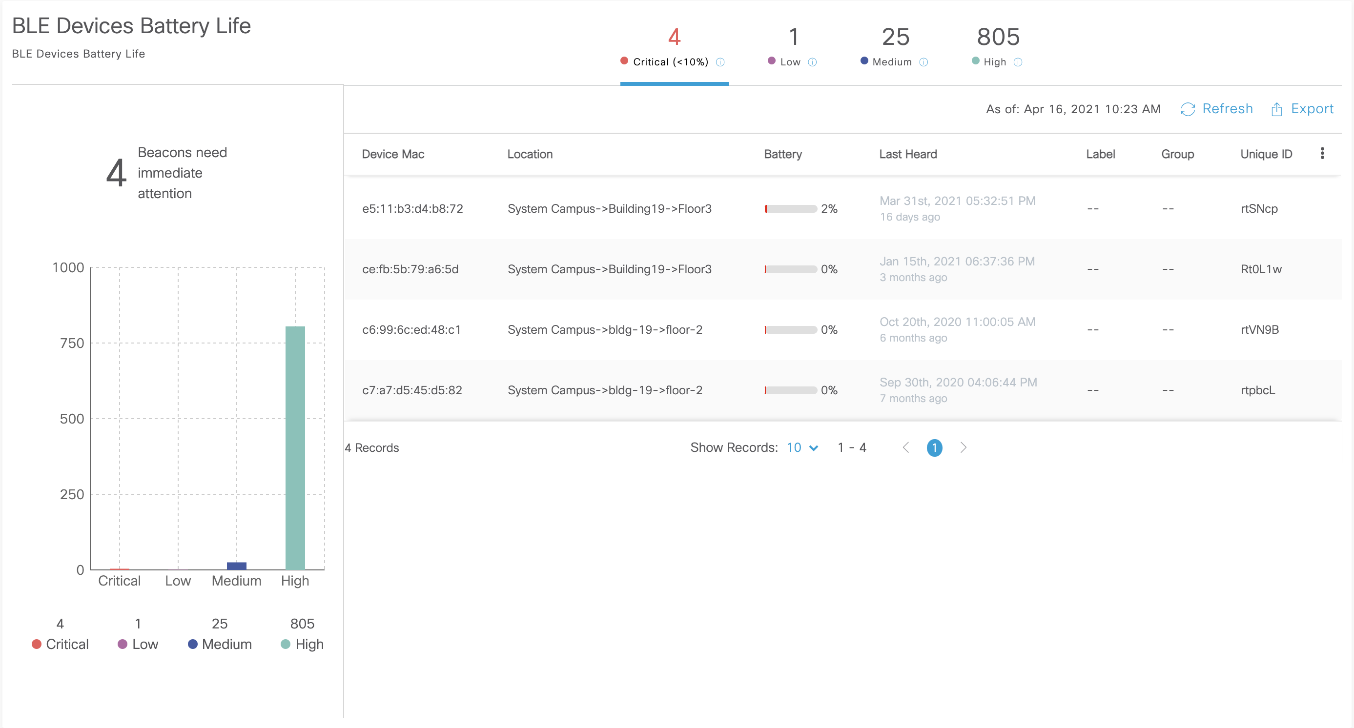The height and width of the screenshot is (728, 1354).
Task: Sort table by Battery column header
Action: (782, 154)
